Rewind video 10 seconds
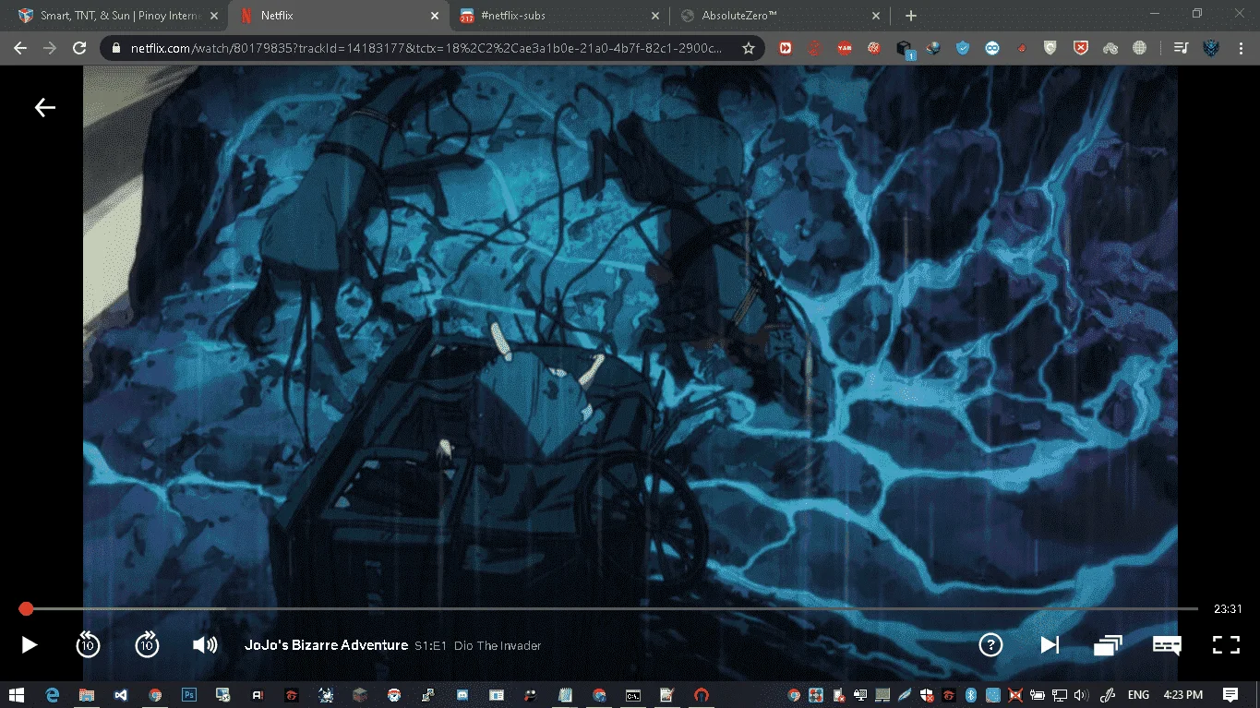This screenshot has height=708, width=1260. pos(88,644)
